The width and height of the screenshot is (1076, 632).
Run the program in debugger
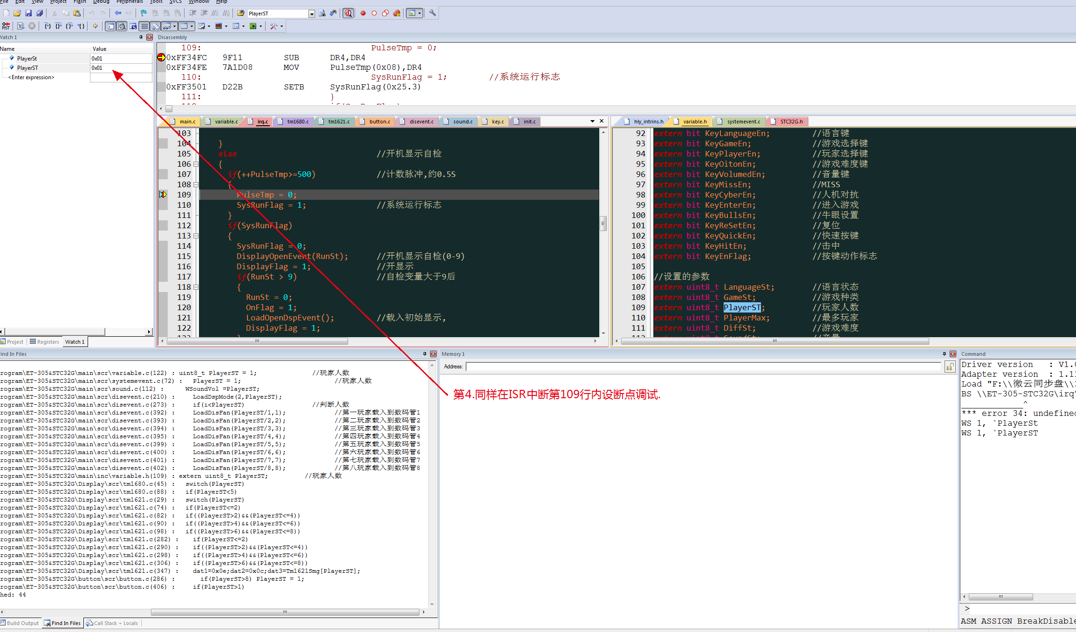[x=21, y=26]
